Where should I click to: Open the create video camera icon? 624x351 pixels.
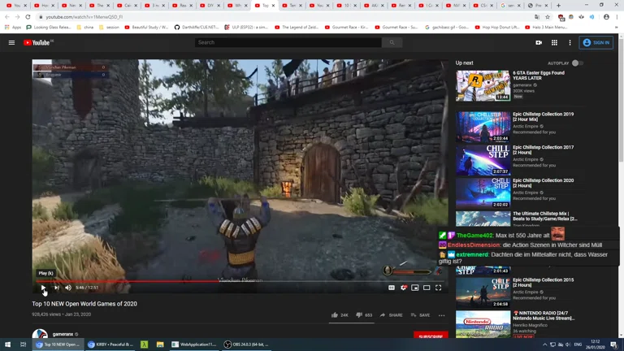(539, 42)
